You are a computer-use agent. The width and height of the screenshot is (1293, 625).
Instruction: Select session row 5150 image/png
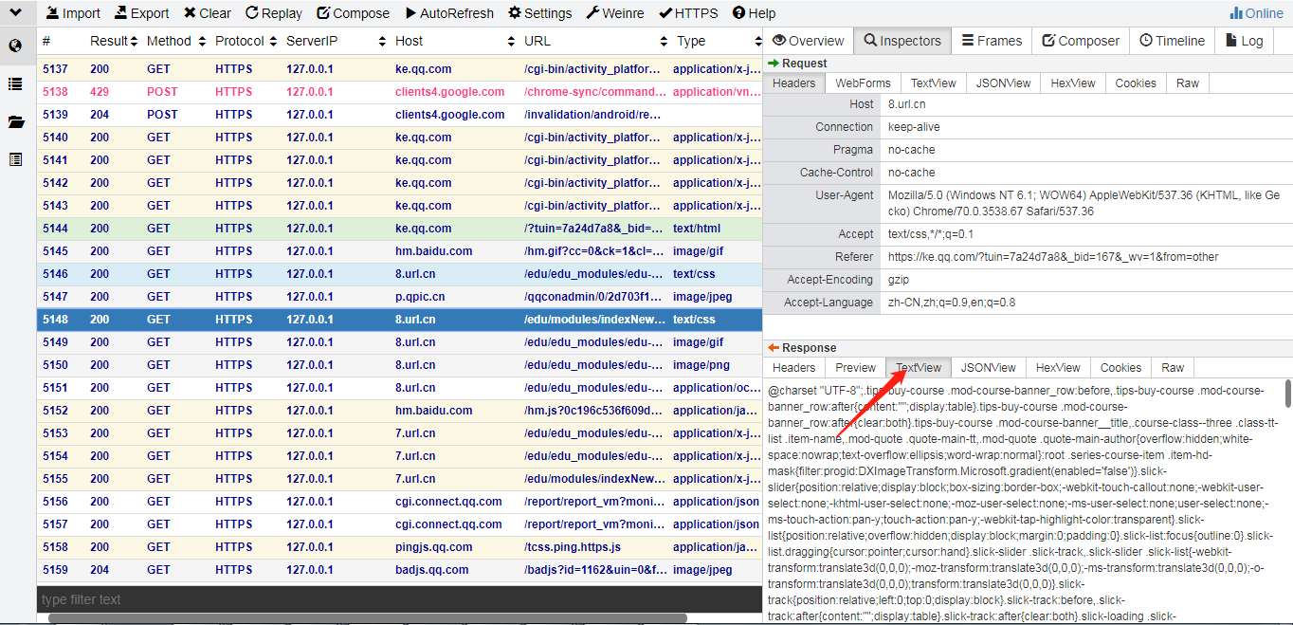click(399, 365)
